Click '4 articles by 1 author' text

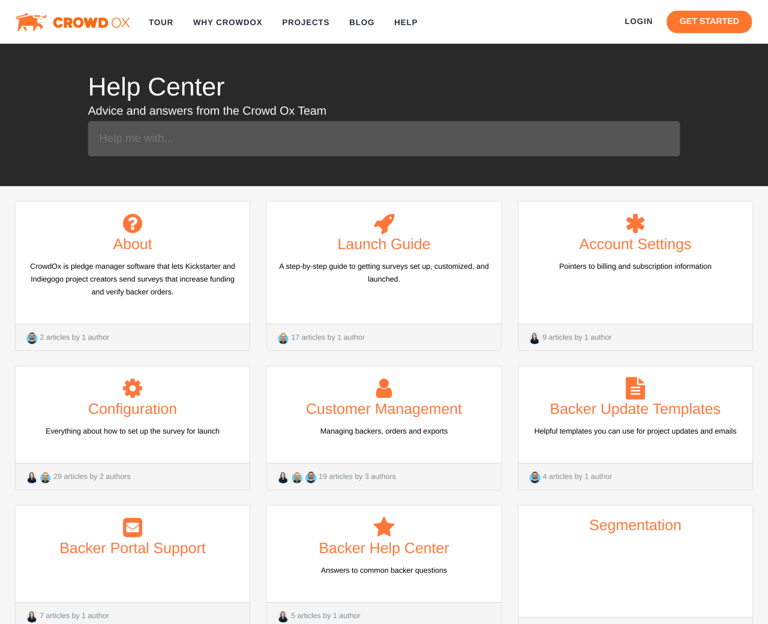(577, 476)
